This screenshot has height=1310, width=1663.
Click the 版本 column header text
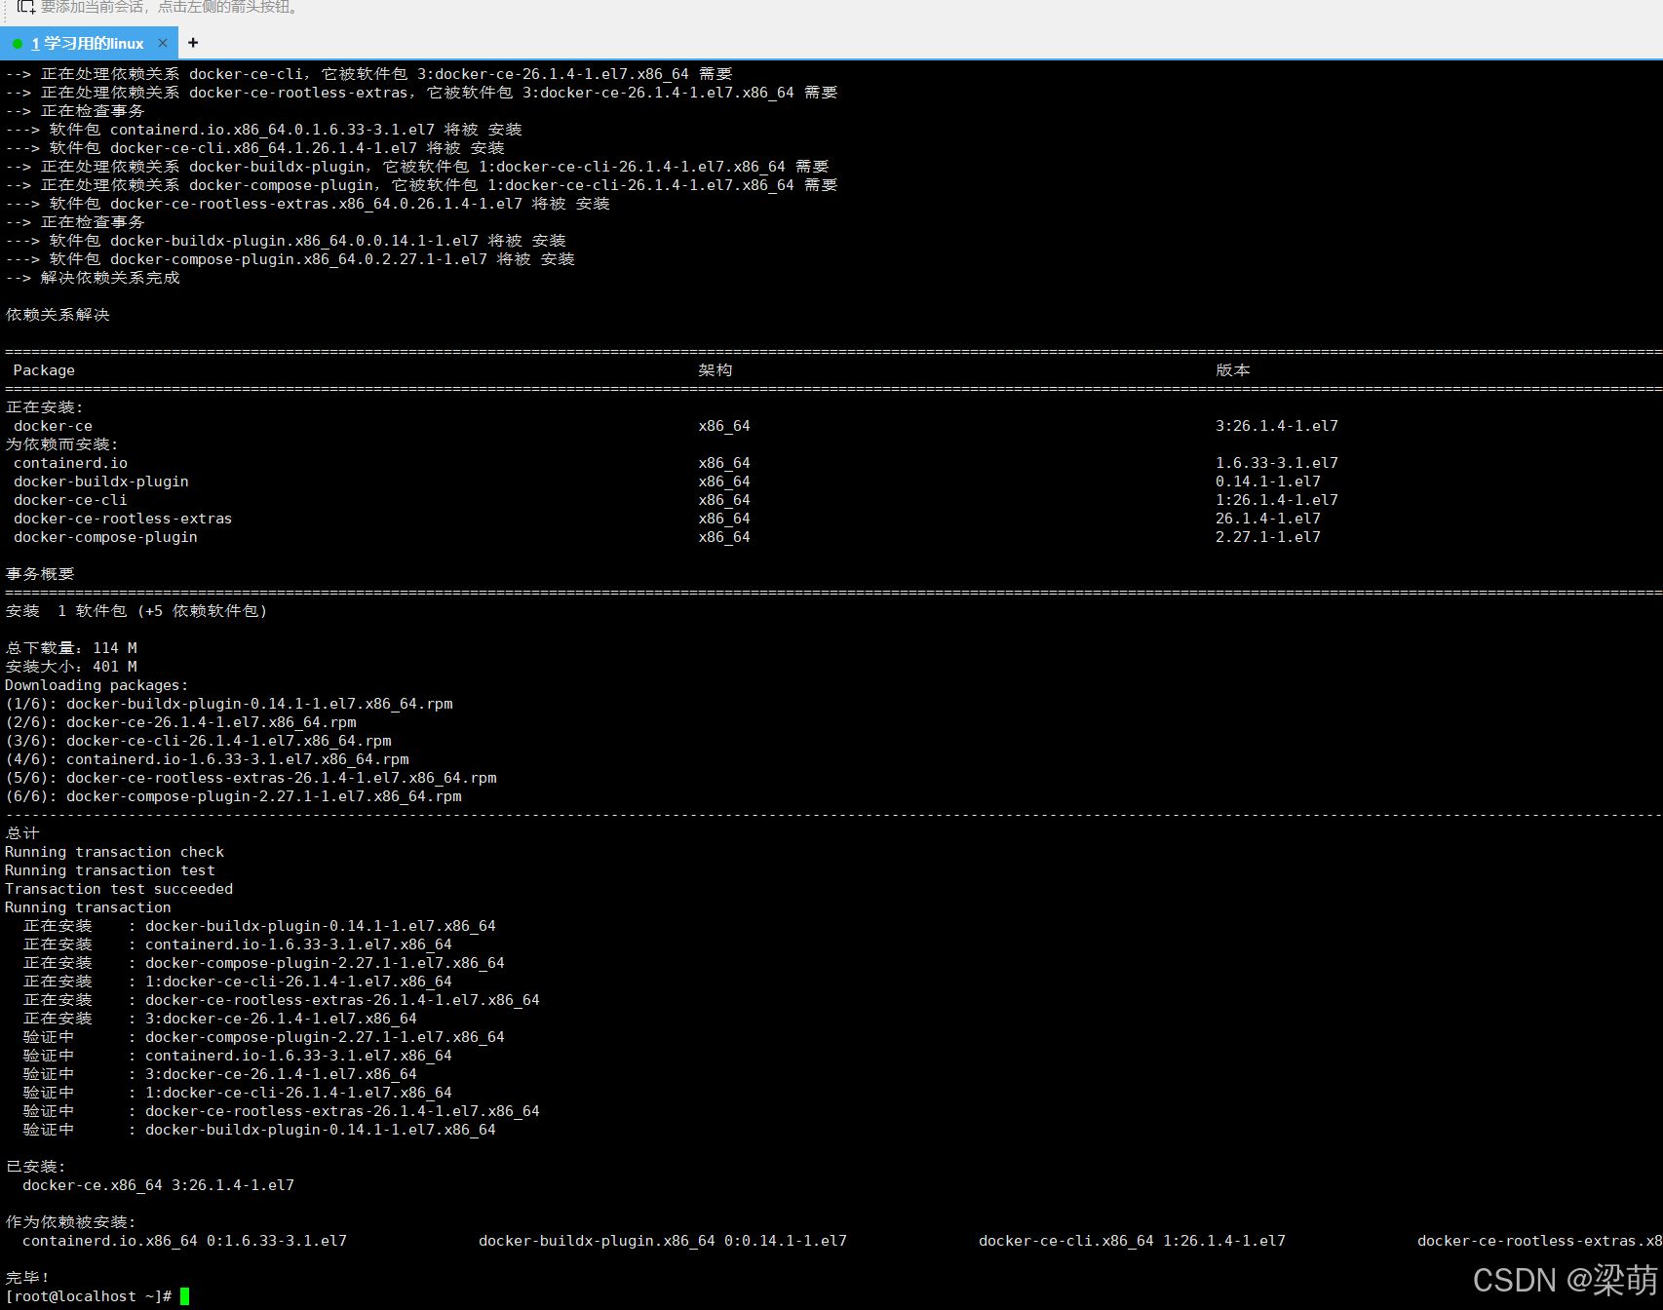1233,370
